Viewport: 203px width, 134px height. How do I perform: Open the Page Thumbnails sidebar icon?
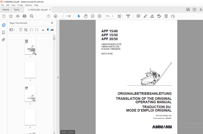4,25
